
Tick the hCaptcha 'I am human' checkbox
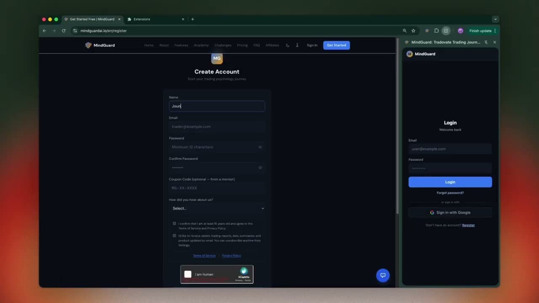pyautogui.click(x=188, y=274)
